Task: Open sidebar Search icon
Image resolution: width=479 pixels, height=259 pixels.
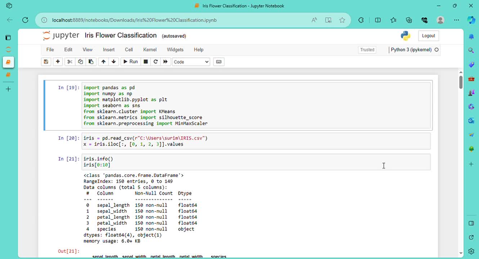Action: [471, 51]
